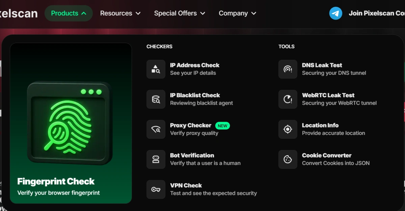Click the Join Pixelscan community link
This screenshot has height=211, width=405.
pos(377,13)
